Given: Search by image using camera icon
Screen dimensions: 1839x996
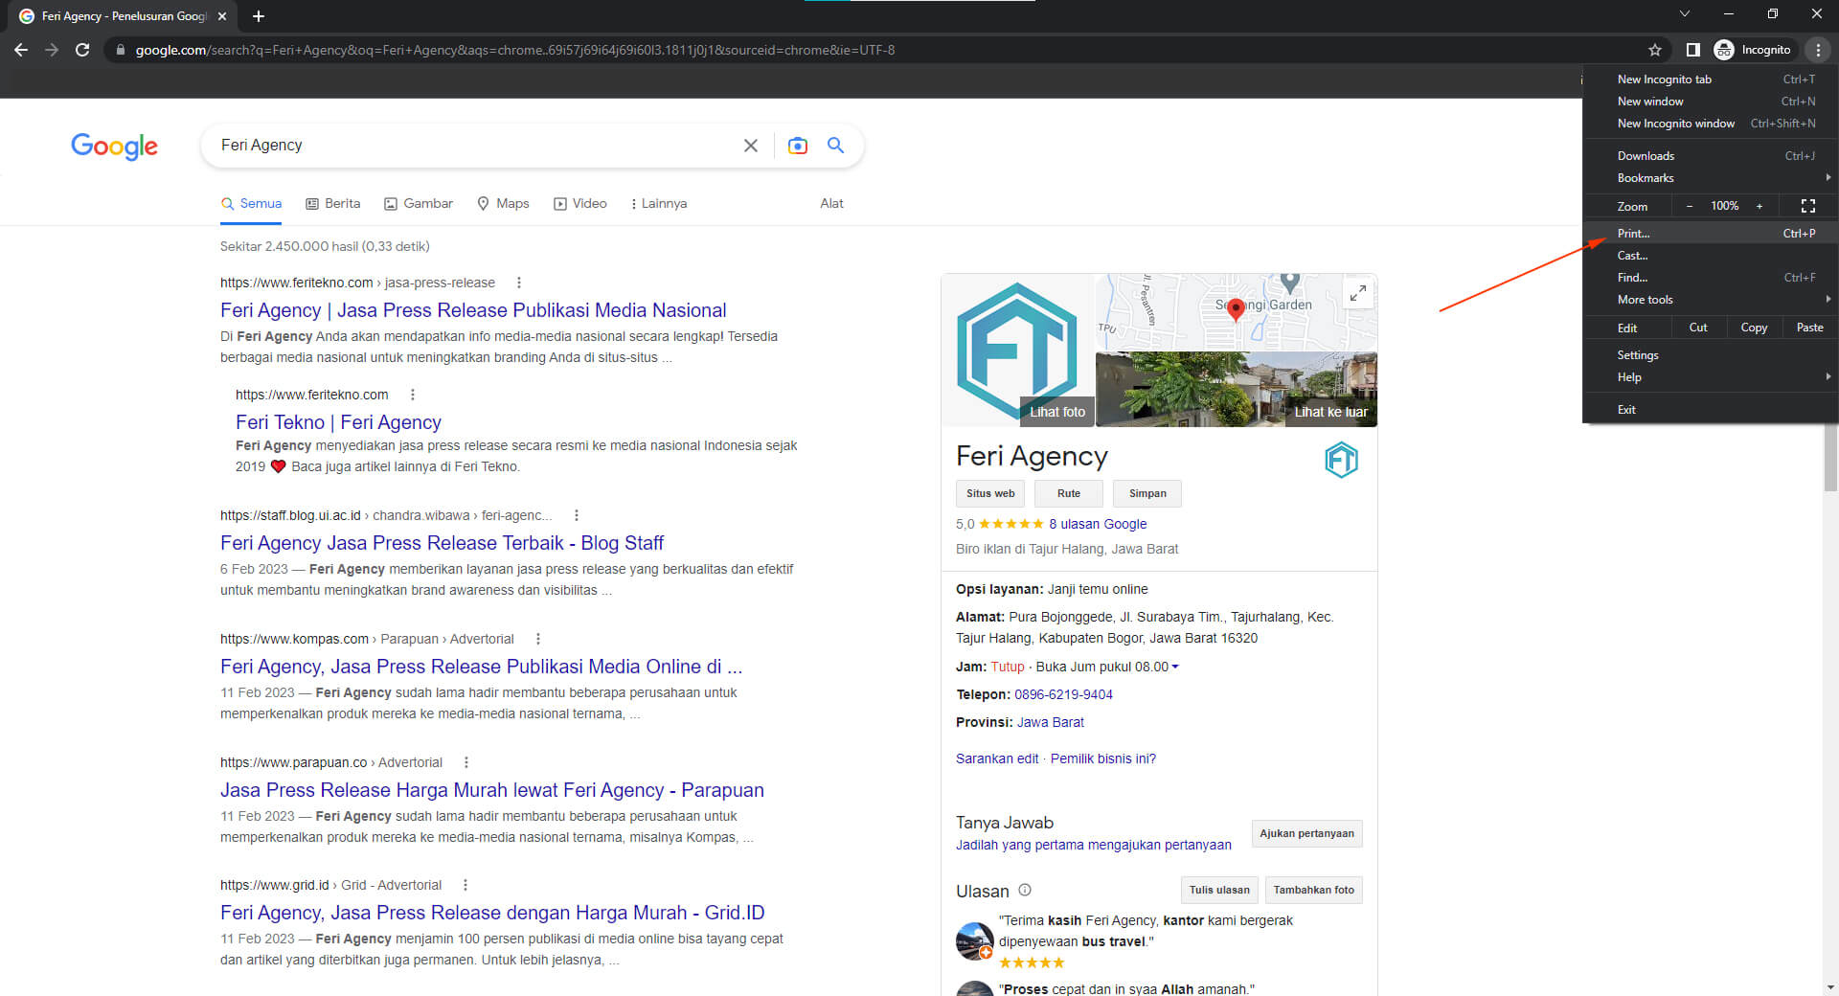Looking at the screenshot, I should point(798,146).
